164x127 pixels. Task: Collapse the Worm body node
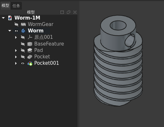[x=10, y=31]
